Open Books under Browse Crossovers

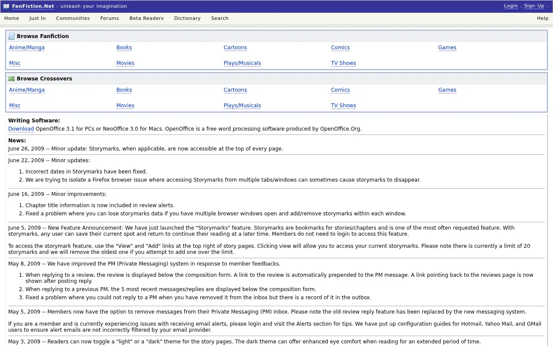tap(124, 90)
